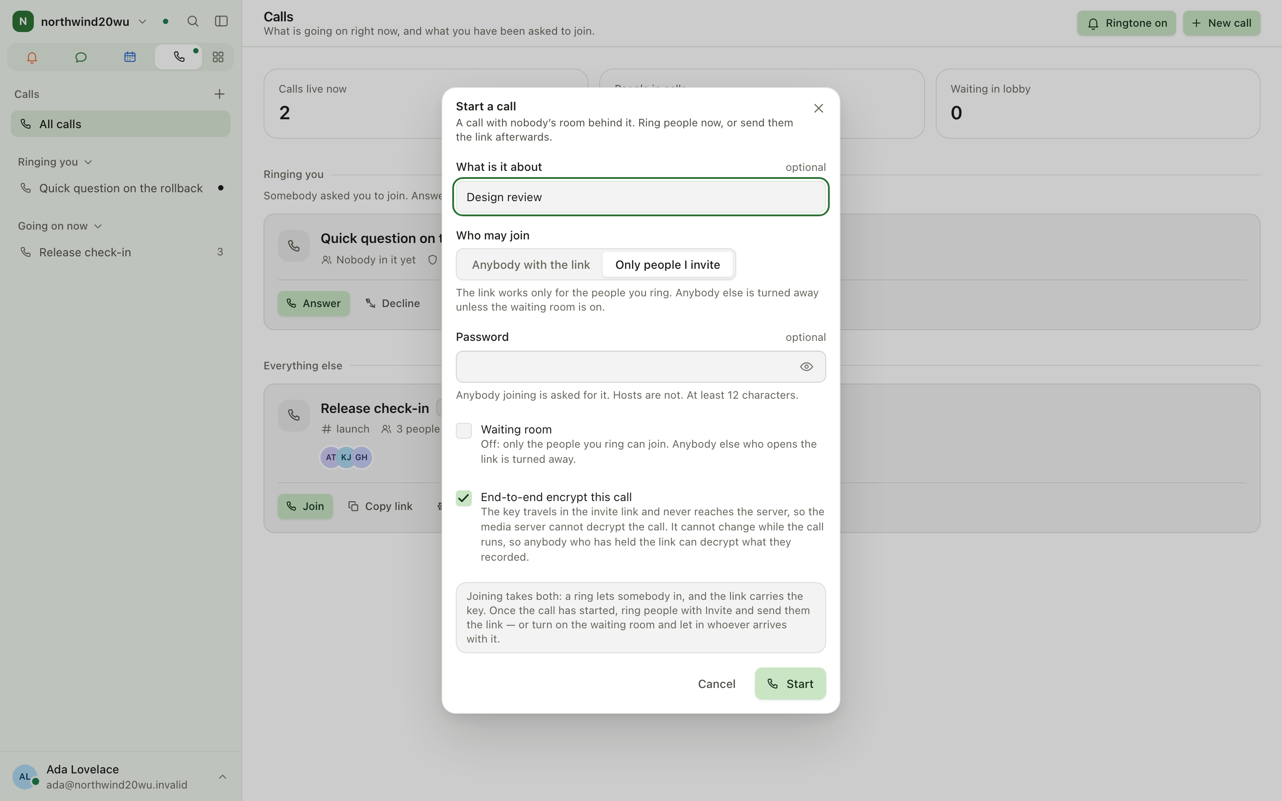The height and width of the screenshot is (801, 1282).
Task: Add a call with the Calls plus icon
Action: pyautogui.click(x=219, y=94)
